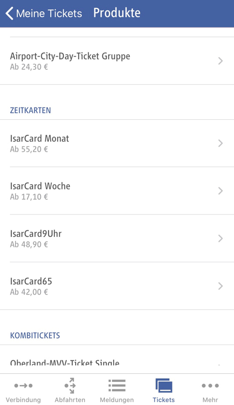Choose the IsarCard Woche ticket entry
The image size is (234, 405).
[x=117, y=190]
